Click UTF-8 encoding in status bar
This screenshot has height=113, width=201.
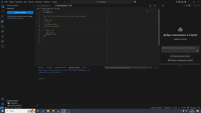point(175,108)
